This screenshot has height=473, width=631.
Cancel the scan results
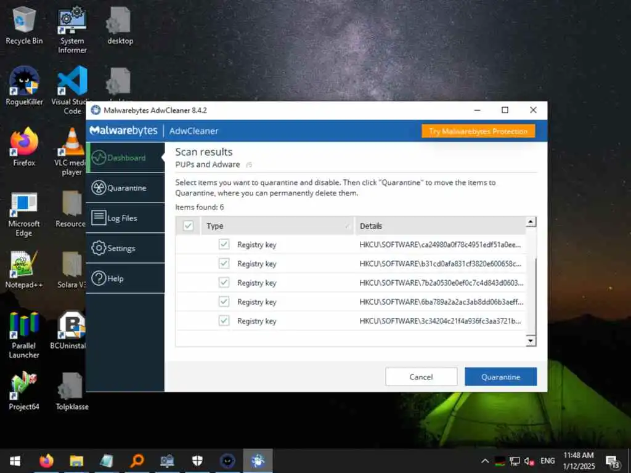421,377
